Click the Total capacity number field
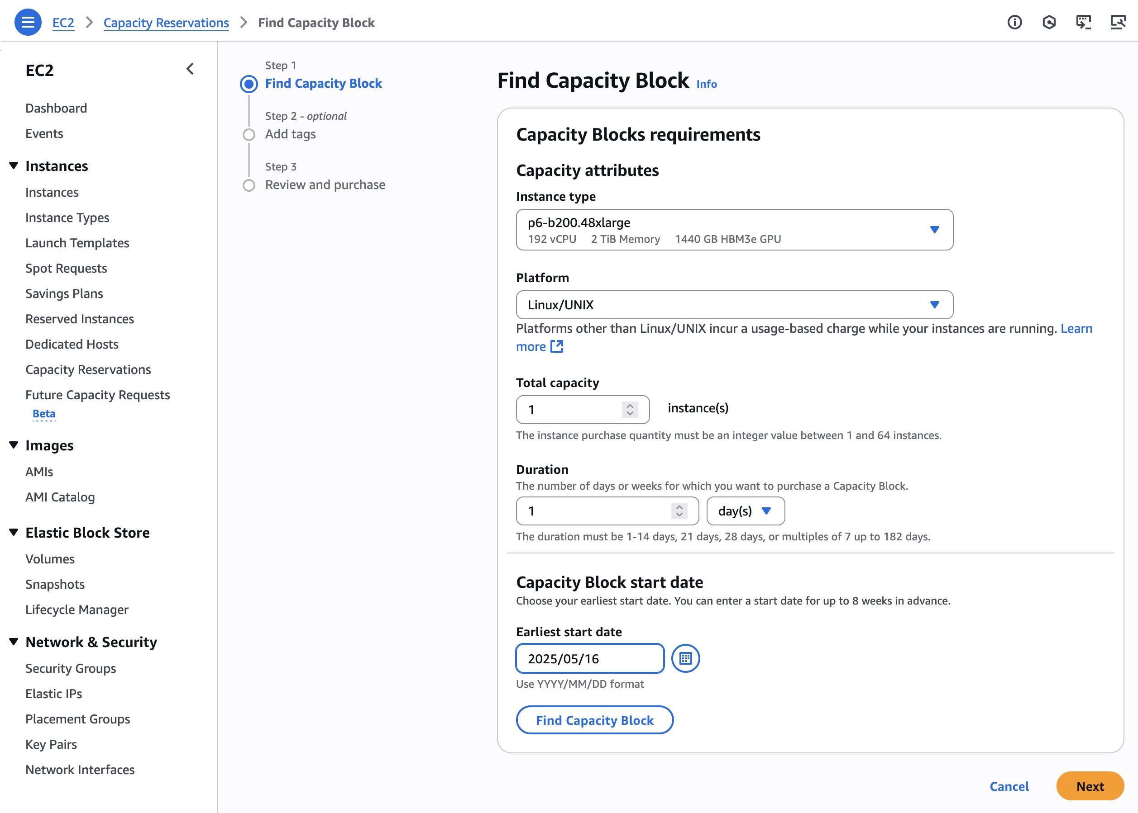 (x=583, y=410)
